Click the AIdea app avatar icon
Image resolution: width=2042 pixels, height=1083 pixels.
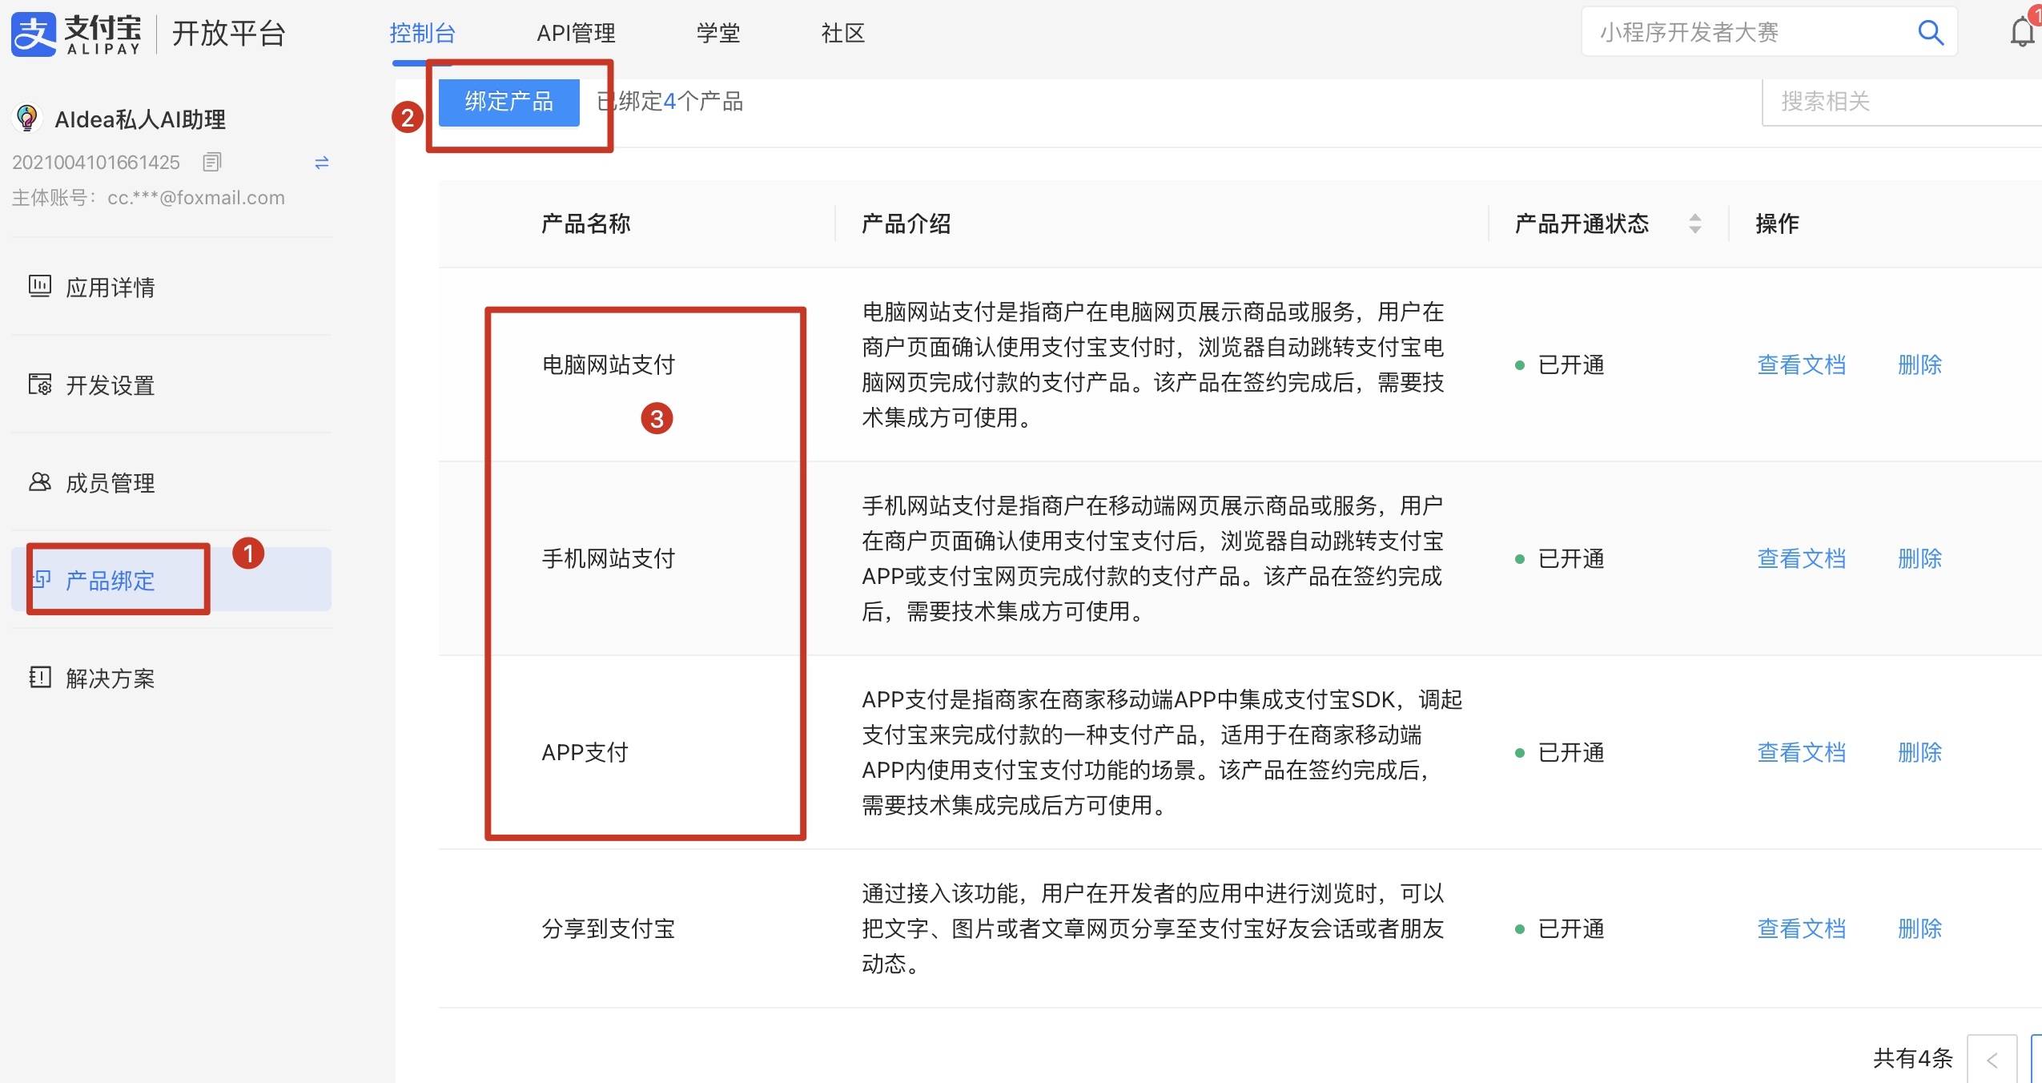(x=27, y=119)
